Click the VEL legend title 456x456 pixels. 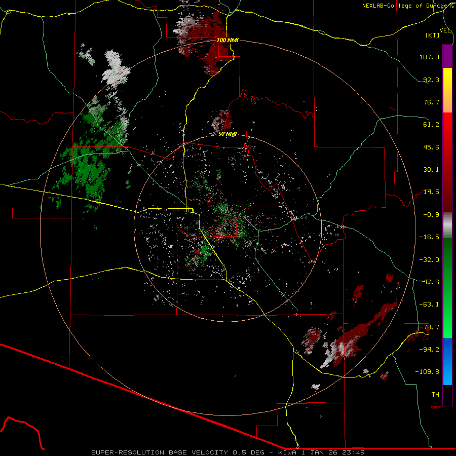445,30
